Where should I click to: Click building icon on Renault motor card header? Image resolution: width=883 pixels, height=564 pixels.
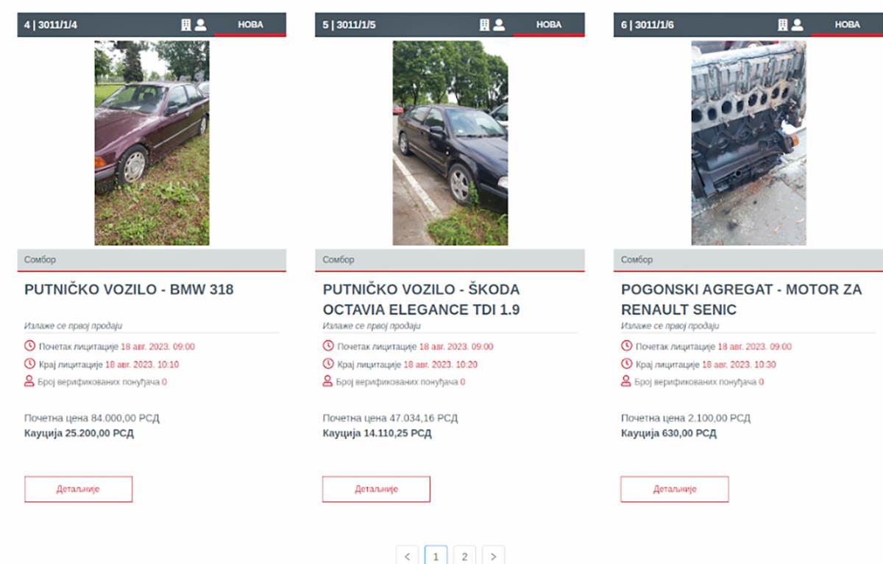(783, 24)
